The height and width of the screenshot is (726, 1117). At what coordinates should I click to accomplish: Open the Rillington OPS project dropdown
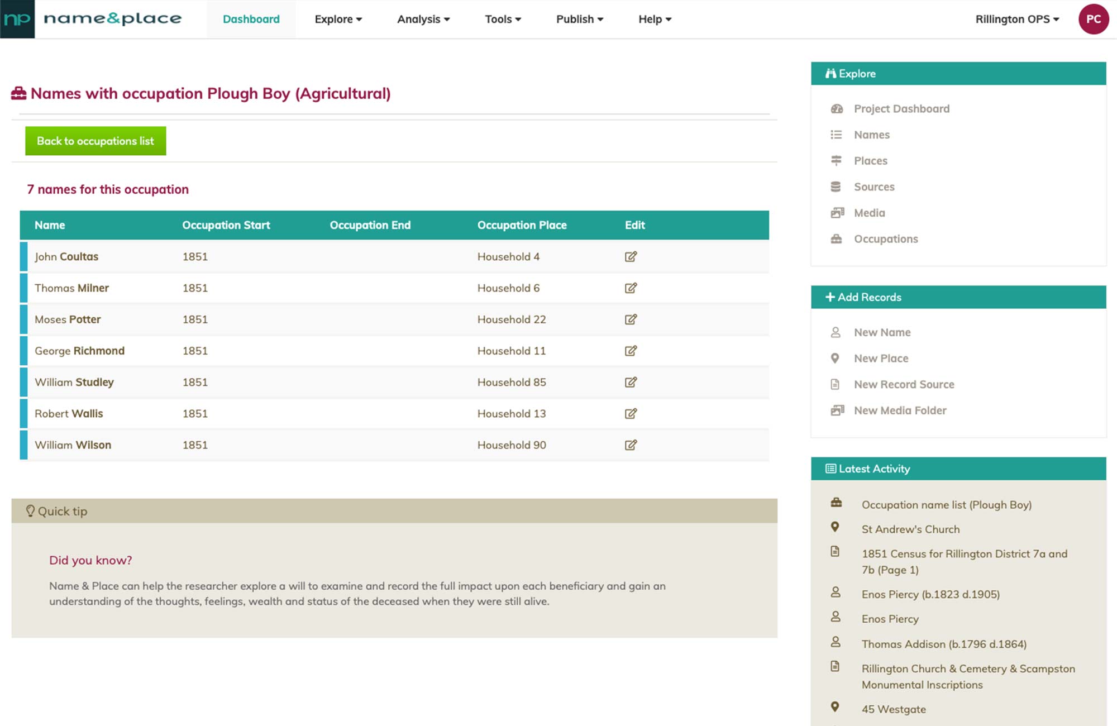coord(1017,19)
